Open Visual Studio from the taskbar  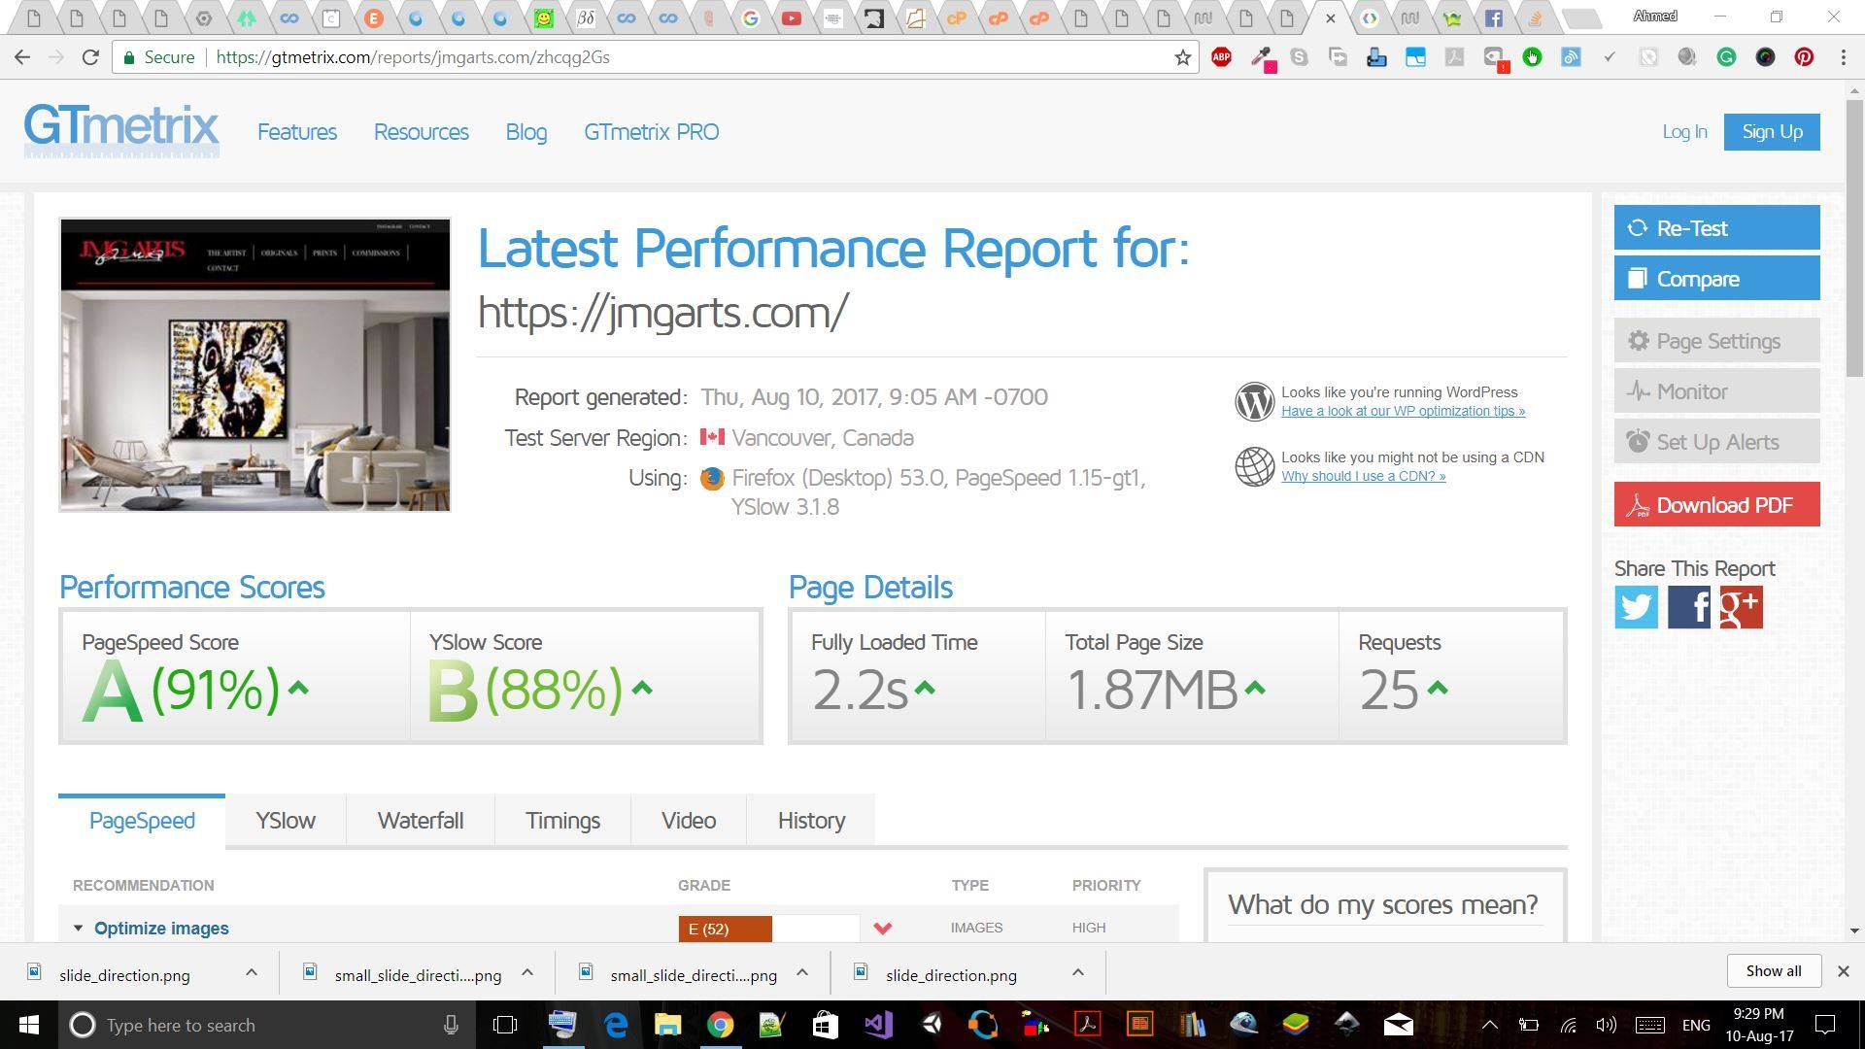[x=877, y=1025]
